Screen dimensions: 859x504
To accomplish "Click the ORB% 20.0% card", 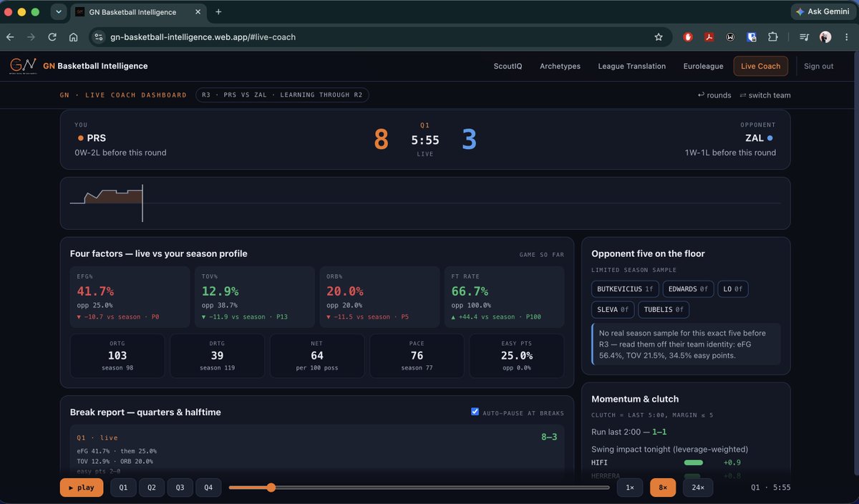I will tap(379, 297).
